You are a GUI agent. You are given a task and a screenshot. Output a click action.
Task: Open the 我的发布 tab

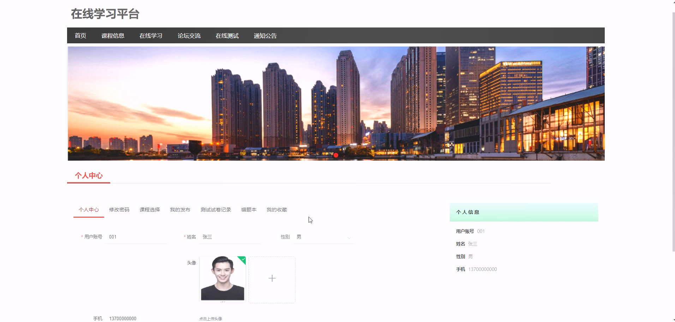180,209
